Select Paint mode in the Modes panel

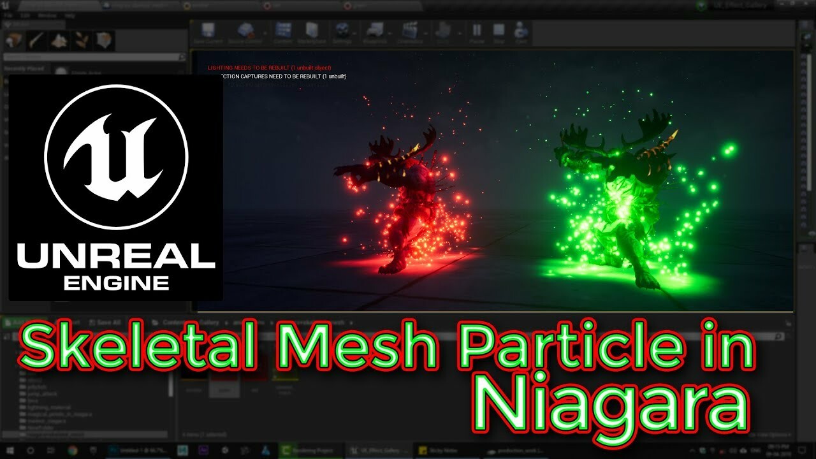36,41
